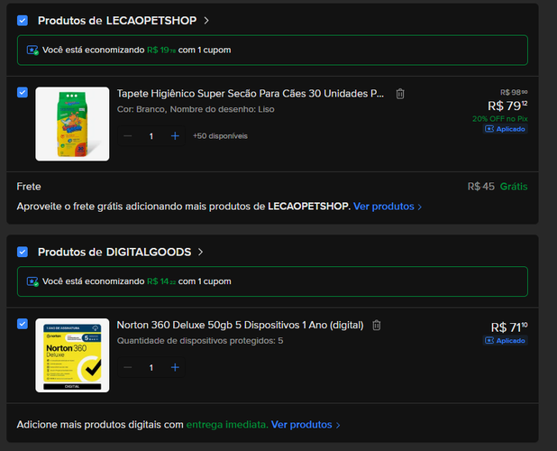Uncheck the Tapete Higiênico item checkbox
Screen dimensions: 557x451
tap(23, 92)
